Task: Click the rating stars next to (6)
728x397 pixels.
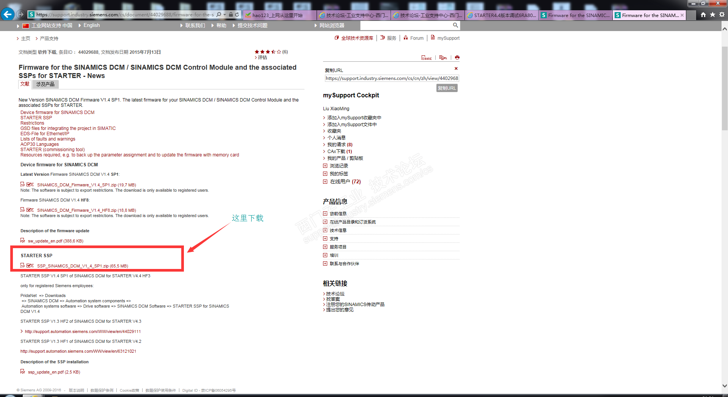Action: pyautogui.click(x=268, y=52)
